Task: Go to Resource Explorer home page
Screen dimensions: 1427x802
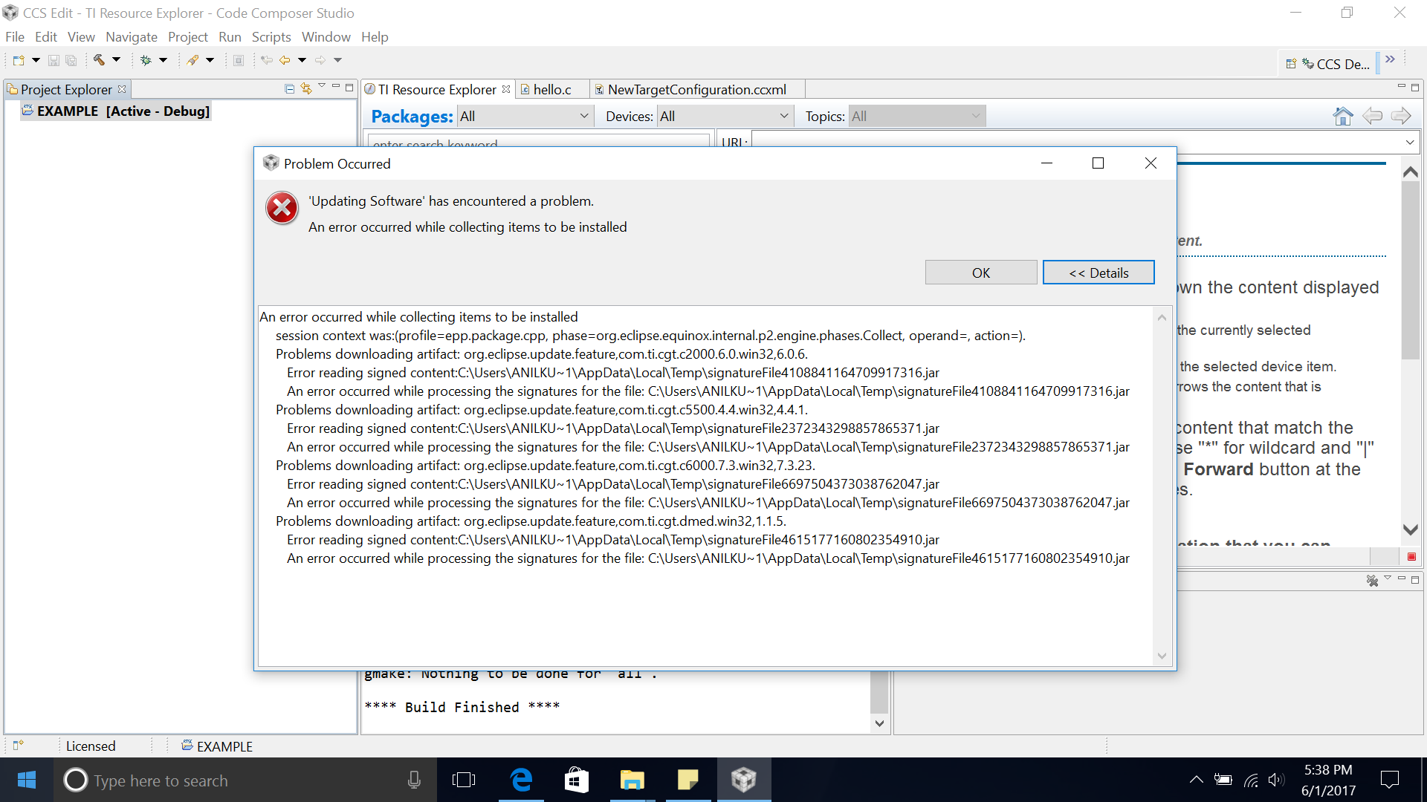Action: [1342, 116]
